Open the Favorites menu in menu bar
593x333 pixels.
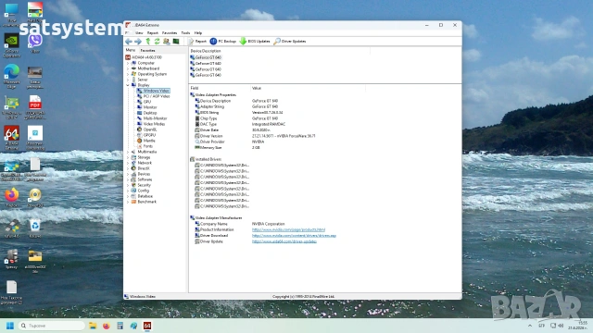170,33
